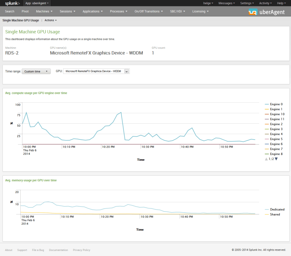Expand the On/Off Transitions menu

(x=149, y=11)
